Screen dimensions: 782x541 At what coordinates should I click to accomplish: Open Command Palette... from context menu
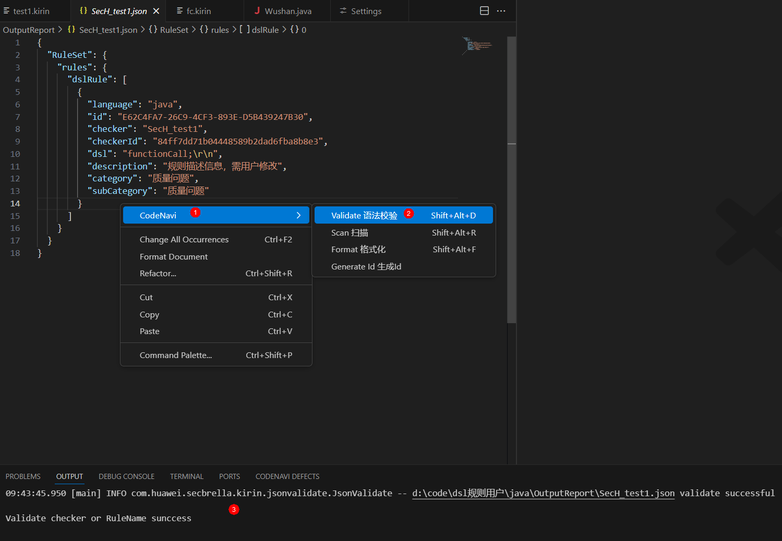216,355
